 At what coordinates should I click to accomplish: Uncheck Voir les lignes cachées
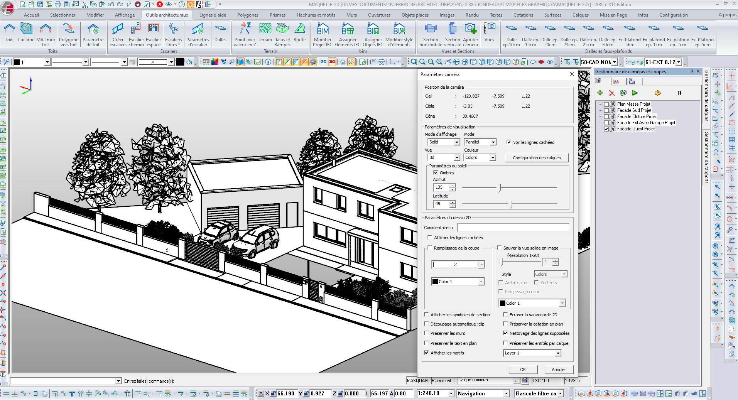tap(509, 142)
